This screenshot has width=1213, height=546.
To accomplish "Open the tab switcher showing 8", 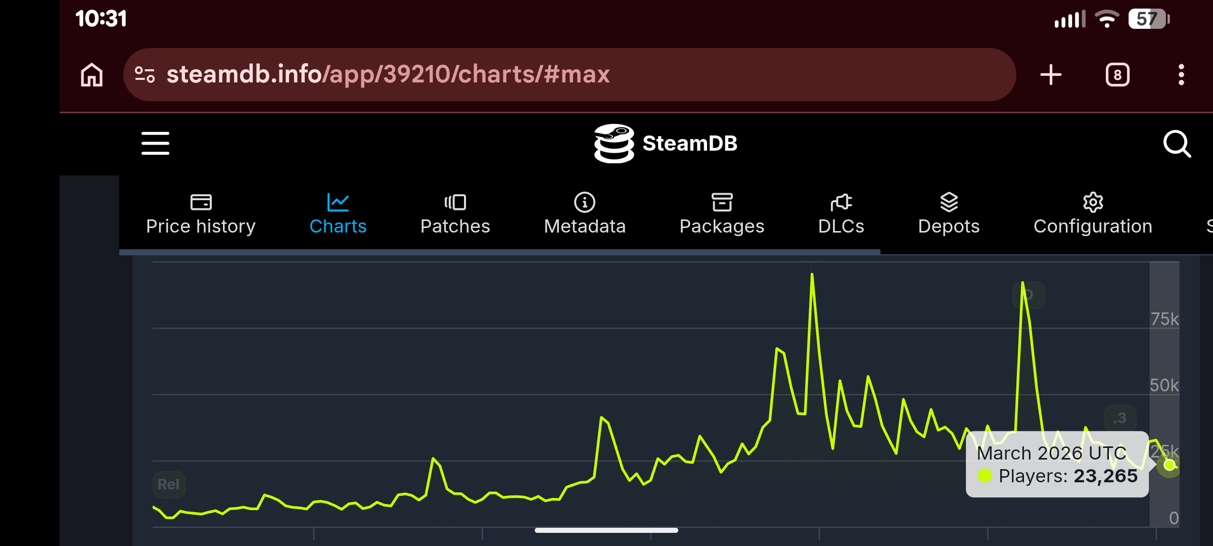I will (1117, 75).
